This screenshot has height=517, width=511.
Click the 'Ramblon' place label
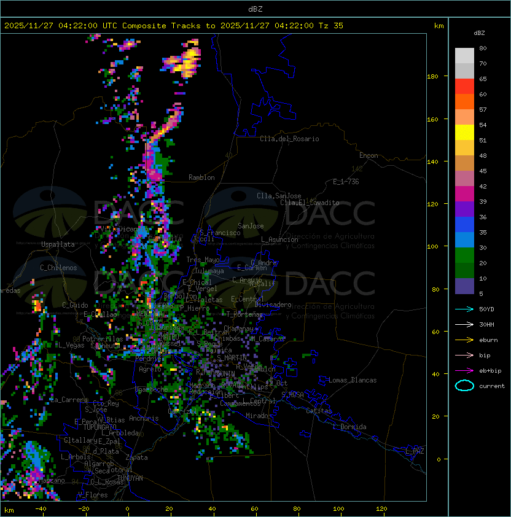click(x=201, y=177)
